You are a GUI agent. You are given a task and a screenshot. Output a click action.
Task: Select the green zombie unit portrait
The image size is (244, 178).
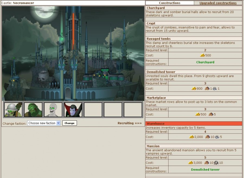tap(33, 110)
